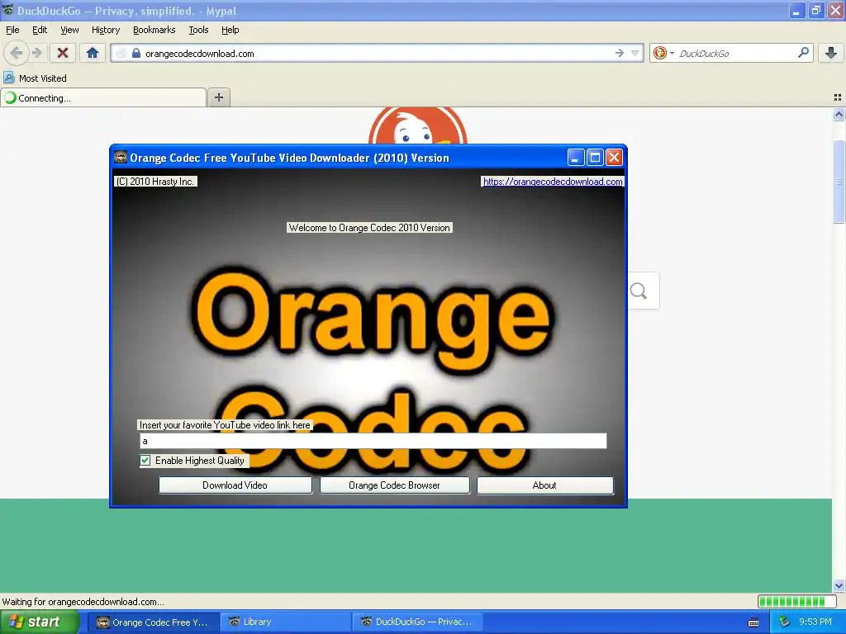Click the YouTube video link input field
This screenshot has width=846, height=634.
(x=373, y=441)
